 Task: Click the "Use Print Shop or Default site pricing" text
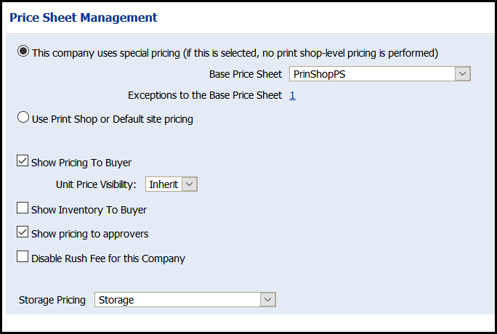pos(113,118)
